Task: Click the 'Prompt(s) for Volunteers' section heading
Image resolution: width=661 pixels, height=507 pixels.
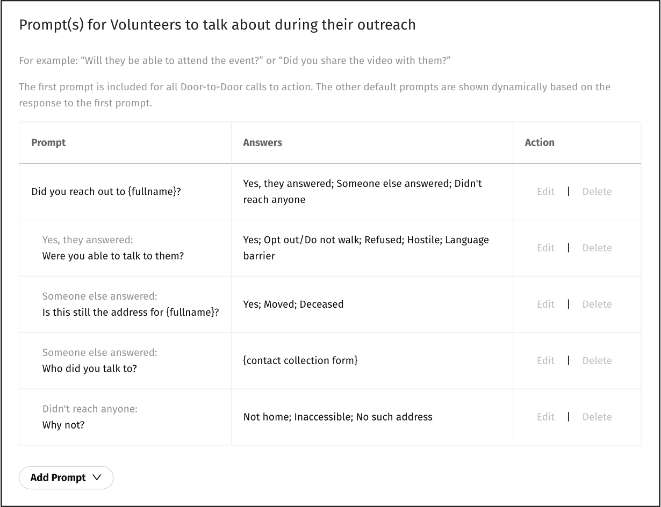Action: pyautogui.click(x=217, y=25)
